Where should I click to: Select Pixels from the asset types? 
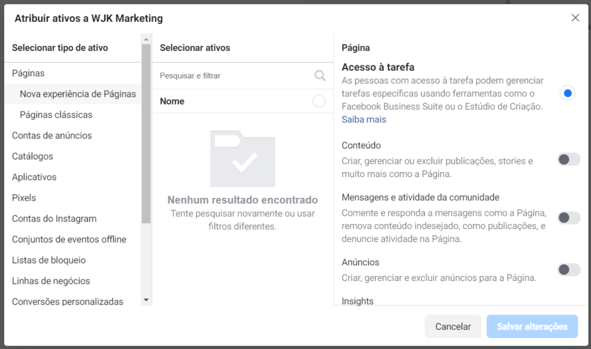pos(24,198)
